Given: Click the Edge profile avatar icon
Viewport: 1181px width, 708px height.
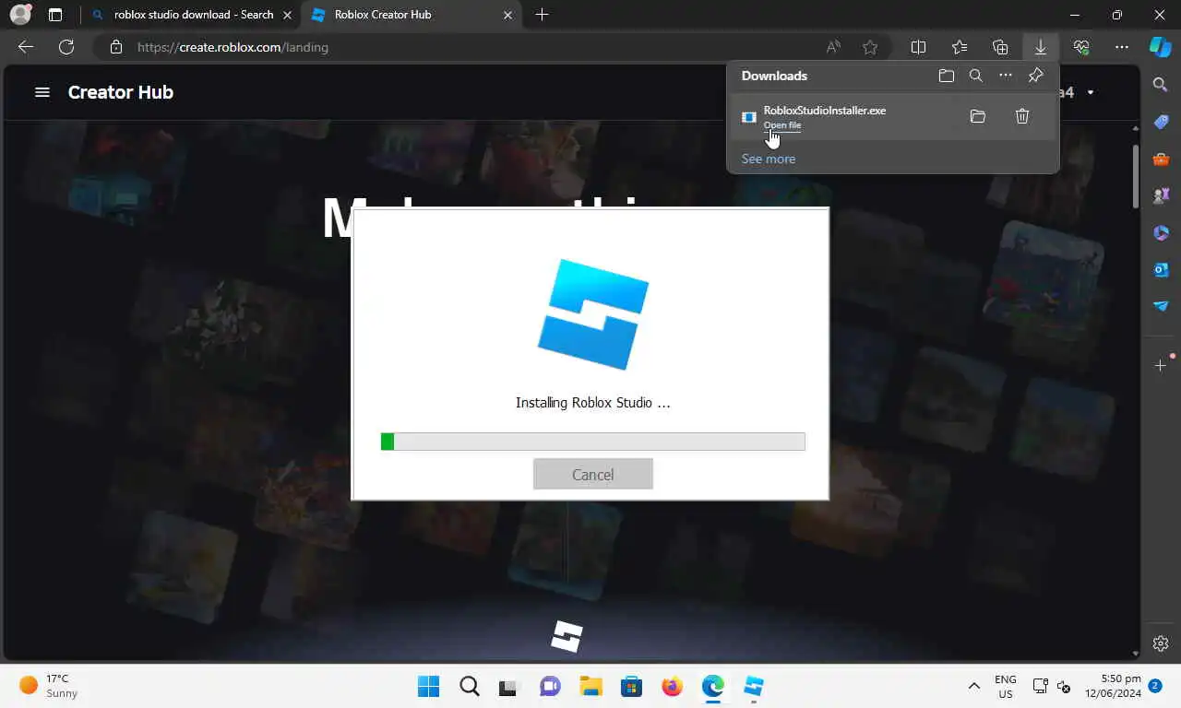Looking at the screenshot, I should click(x=20, y=15).
